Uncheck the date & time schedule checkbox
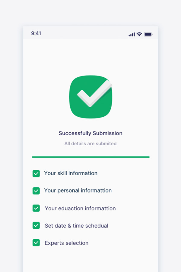The width and height of the screenshot is (181, 272). (x=36, y=225)
